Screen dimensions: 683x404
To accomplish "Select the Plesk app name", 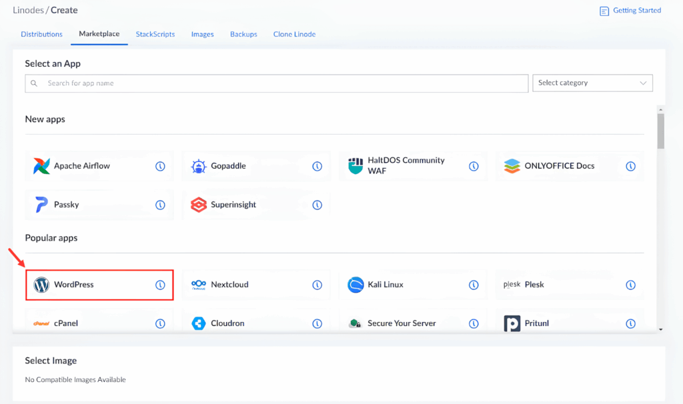I will 534,285.
